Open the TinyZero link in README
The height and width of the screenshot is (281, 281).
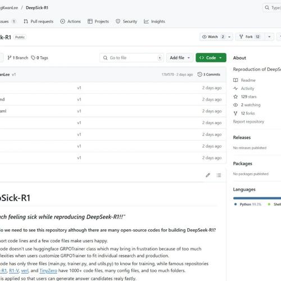coord(48,270)
